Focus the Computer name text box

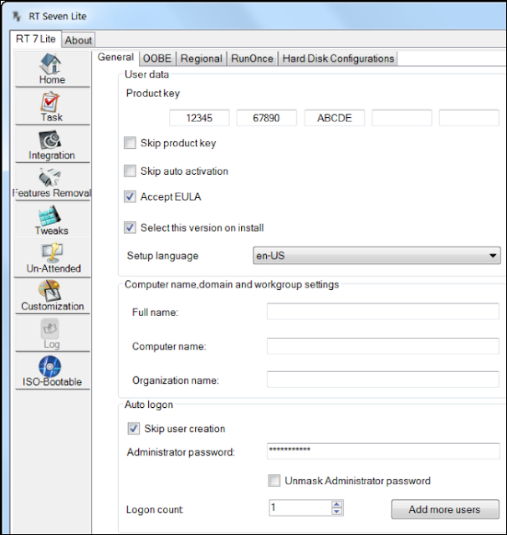(x=383, y=346)
